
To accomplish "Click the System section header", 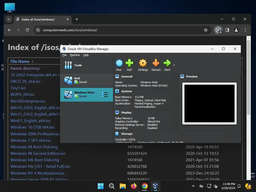I will click(126, 91).
